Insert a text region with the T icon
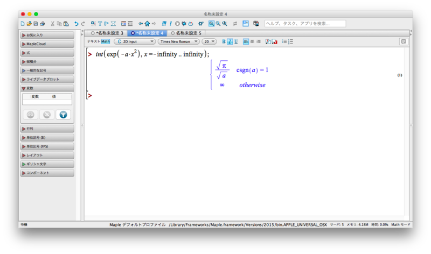The image size is (431, 254). [100, 24]
